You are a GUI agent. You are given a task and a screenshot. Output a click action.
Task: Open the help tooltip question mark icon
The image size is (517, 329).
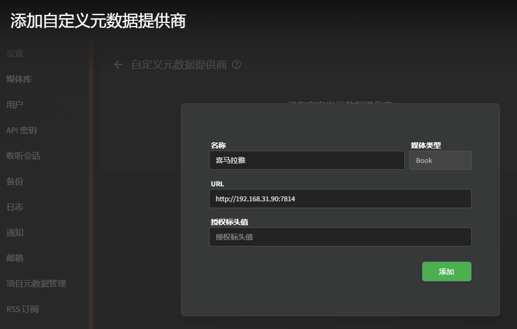[236, 64]
